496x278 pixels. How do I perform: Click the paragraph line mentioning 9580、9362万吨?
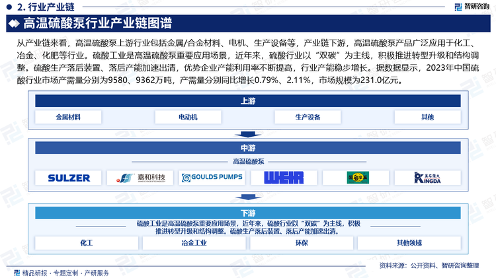211,81
